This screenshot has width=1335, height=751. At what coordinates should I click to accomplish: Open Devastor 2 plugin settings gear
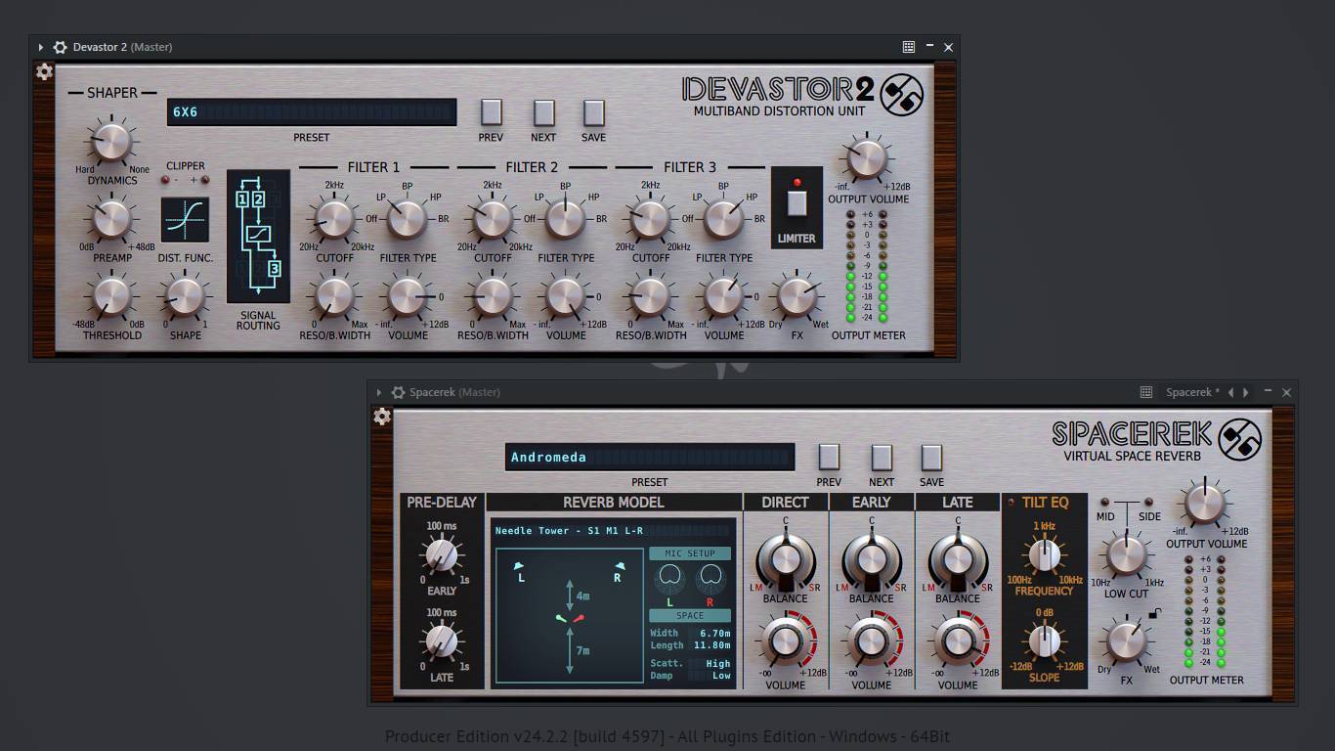click(x=44, y=71)
